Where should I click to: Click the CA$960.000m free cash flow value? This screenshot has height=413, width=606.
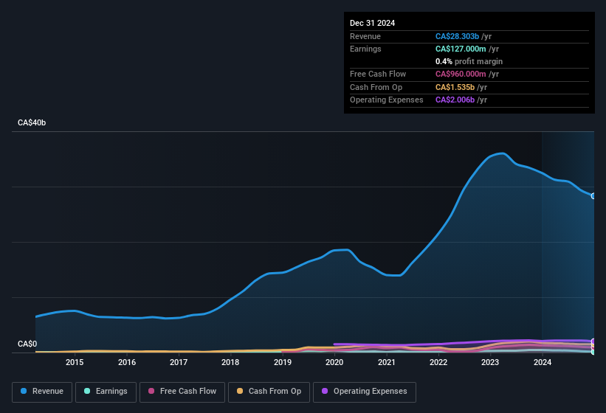click(461, 74)
